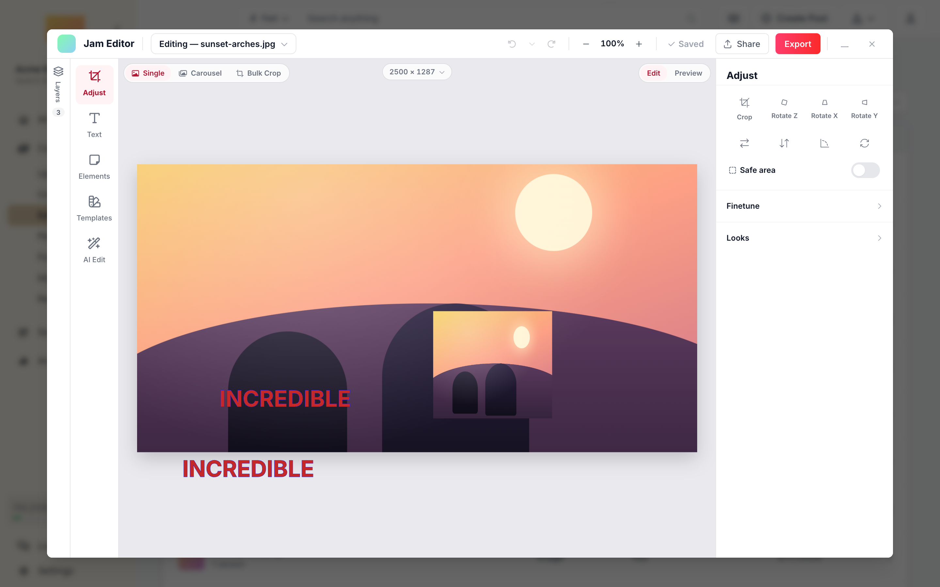Open the 2500 × 1287 size dropdown
The height and width of the screenshot is (587, 940).
[x=417, y=72]
